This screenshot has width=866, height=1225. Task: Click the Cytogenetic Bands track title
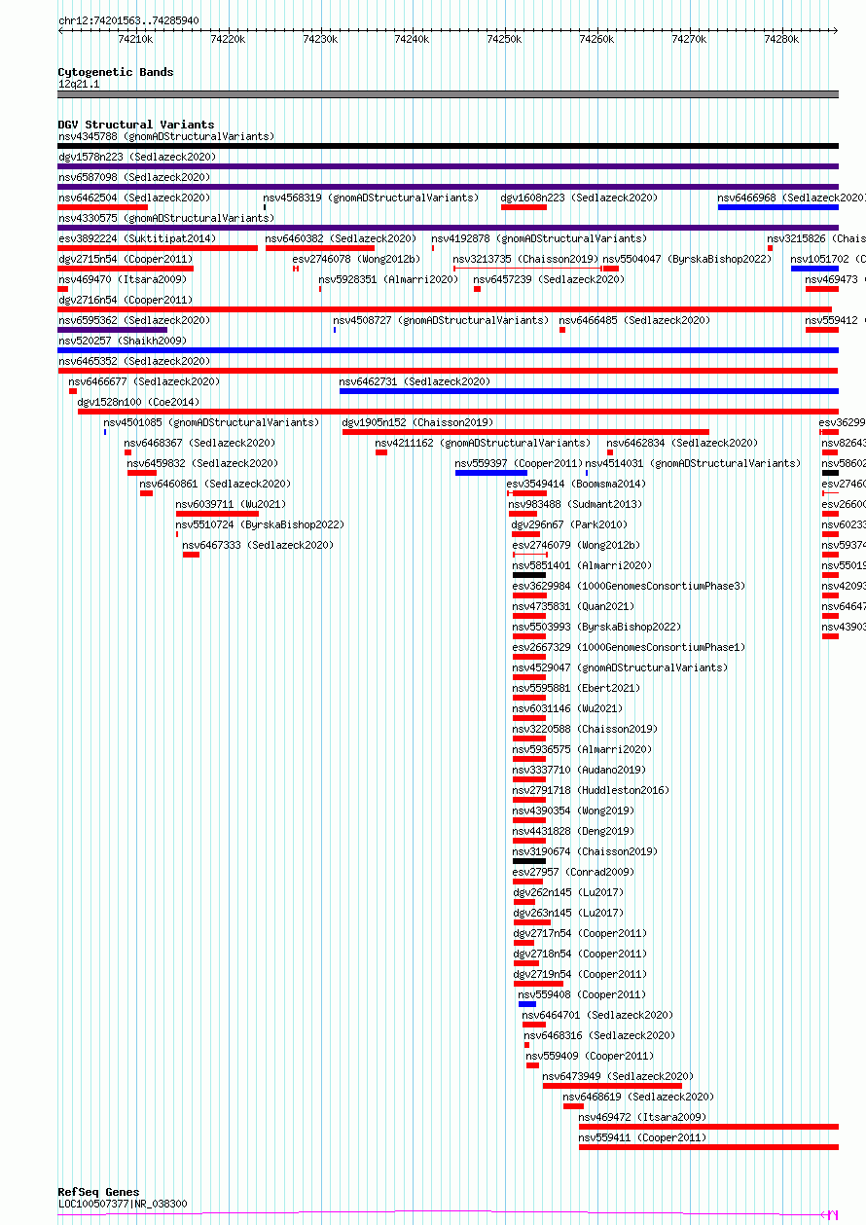click(x=116, y=72)
